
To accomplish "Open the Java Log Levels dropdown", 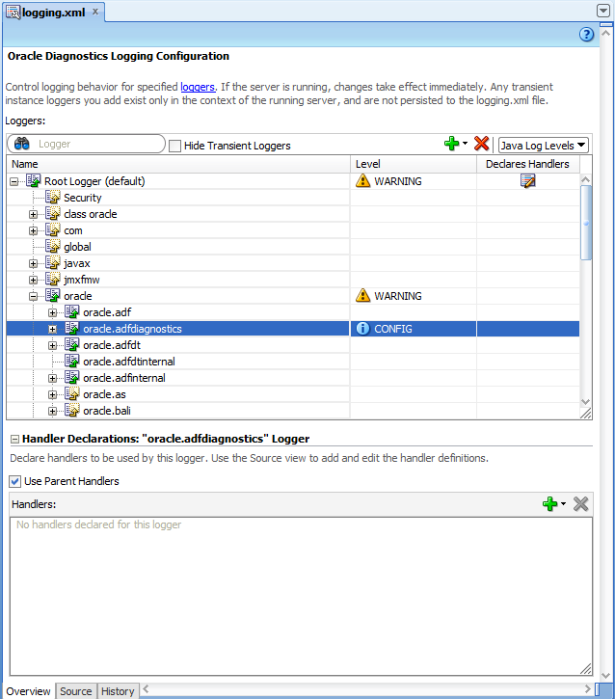I will (x=544, y=146).
